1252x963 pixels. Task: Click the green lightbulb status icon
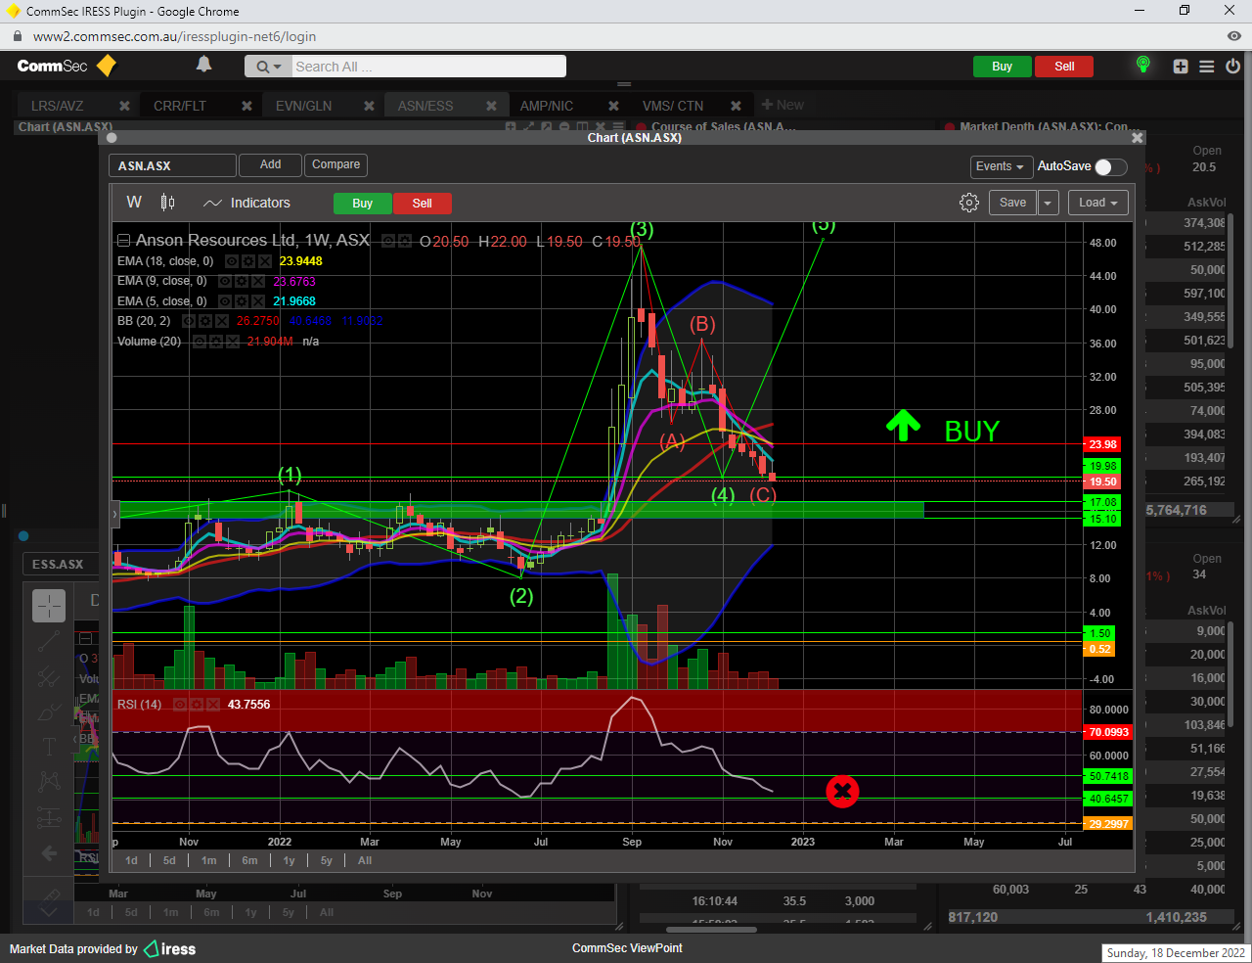coord(1142,65)
